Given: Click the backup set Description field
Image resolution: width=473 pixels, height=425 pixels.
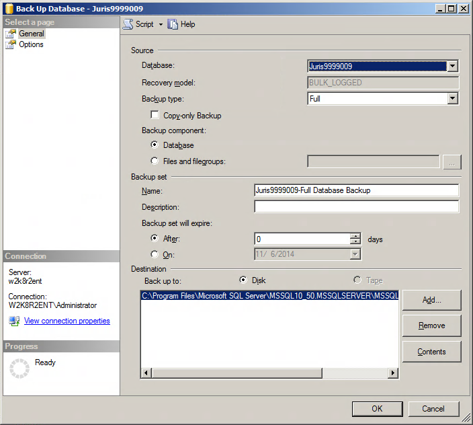Looking at the screenshot, I should 356,206.
